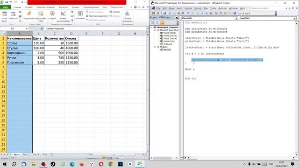The image size is (299, 168).
Task: Click the Импорт XML button
Action: pos(115,12)
